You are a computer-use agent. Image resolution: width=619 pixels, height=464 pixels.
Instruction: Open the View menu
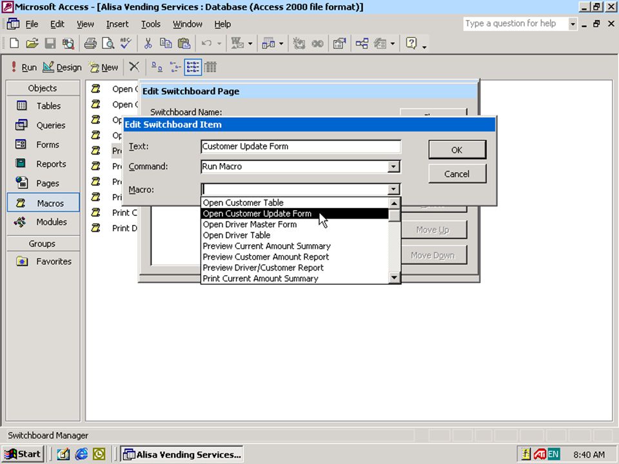pyautogui.click(x=85, y=24)
